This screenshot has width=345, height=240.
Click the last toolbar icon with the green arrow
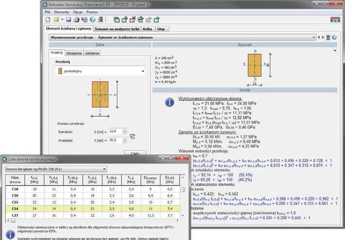(x=157, y=19)
